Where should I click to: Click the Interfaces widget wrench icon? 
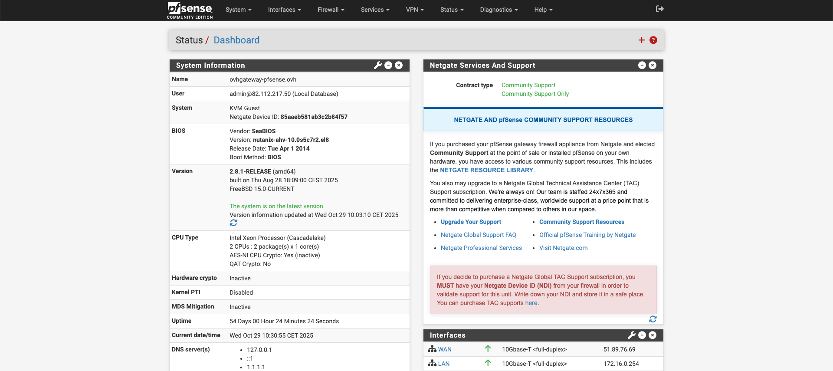(631, 335)
